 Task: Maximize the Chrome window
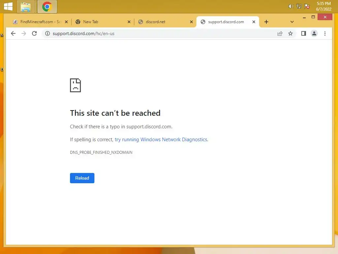click(x=313, y=17)
